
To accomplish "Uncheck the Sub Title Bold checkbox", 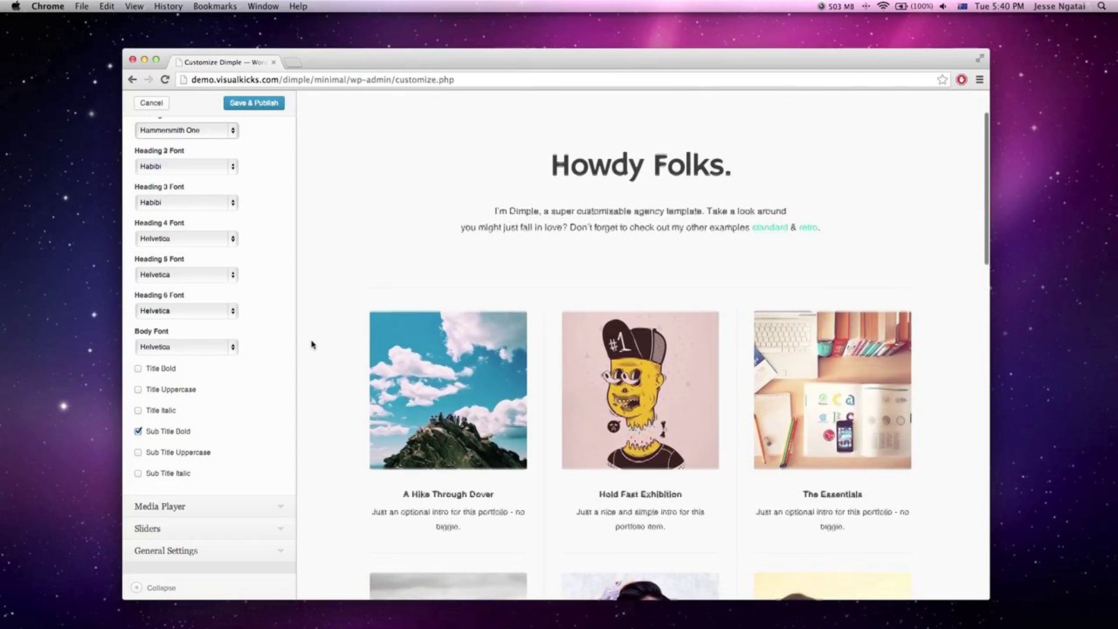I will (x=138, y=431).
